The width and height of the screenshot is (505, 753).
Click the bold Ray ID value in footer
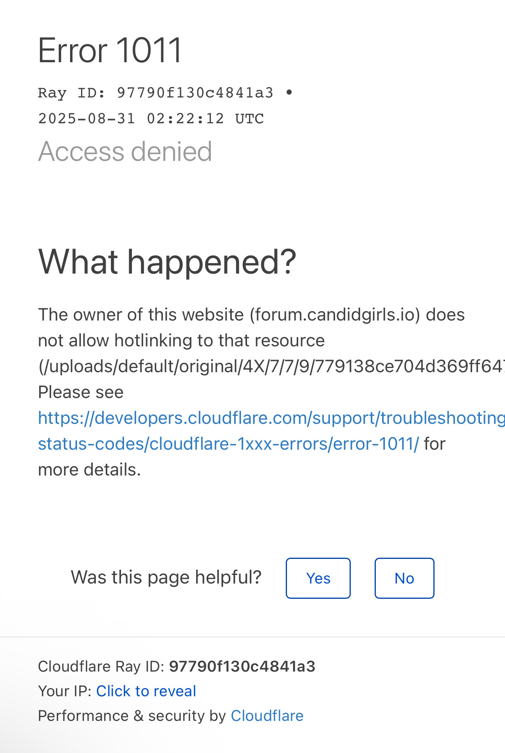pyautogui.click(x=242, y=667)
